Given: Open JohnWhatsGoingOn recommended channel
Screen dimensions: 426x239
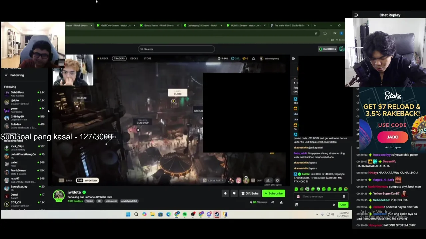Looking at the screenshot, I should pyautogui.click(x=24, y=156).
